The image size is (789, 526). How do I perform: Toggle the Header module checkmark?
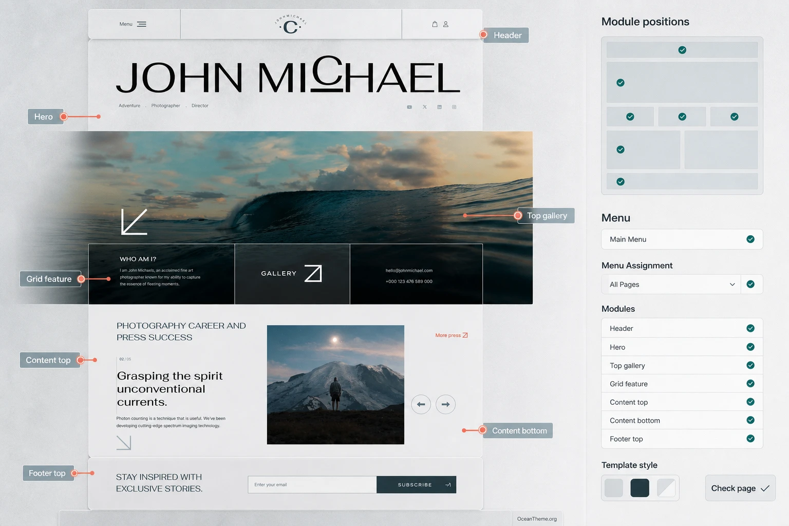click(750, 328)
